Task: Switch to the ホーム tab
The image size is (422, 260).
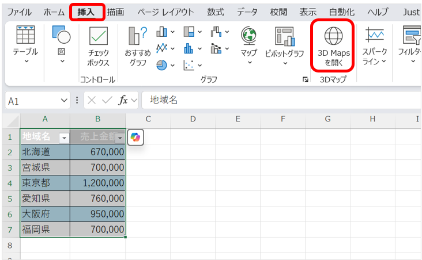Action: coord(54,12)
